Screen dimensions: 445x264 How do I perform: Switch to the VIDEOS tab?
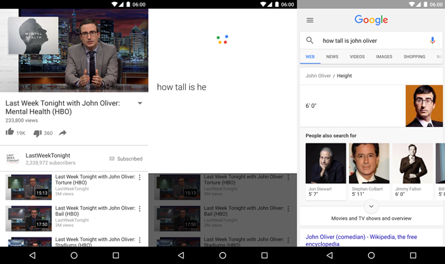tap(357, 57)
